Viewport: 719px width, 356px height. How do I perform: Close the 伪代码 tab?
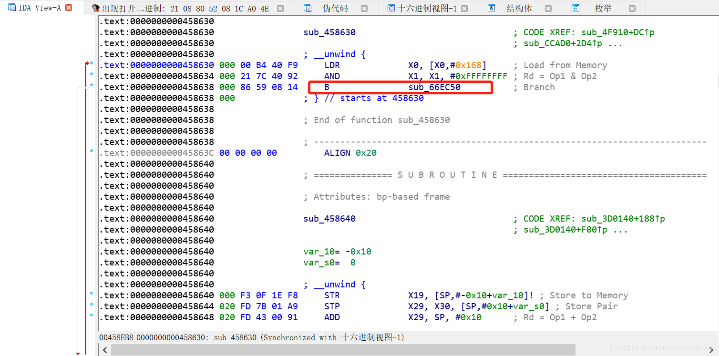coord(364,9)
